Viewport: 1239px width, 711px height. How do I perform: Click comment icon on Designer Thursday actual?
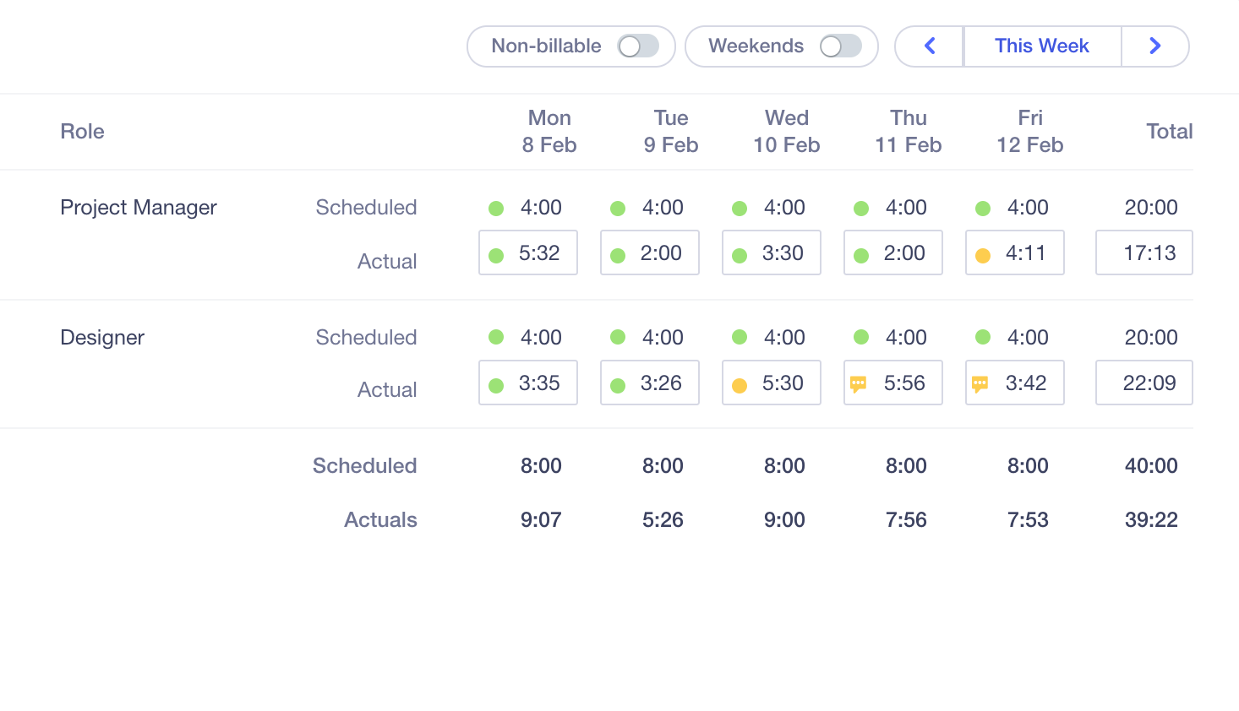click(858, 384)
